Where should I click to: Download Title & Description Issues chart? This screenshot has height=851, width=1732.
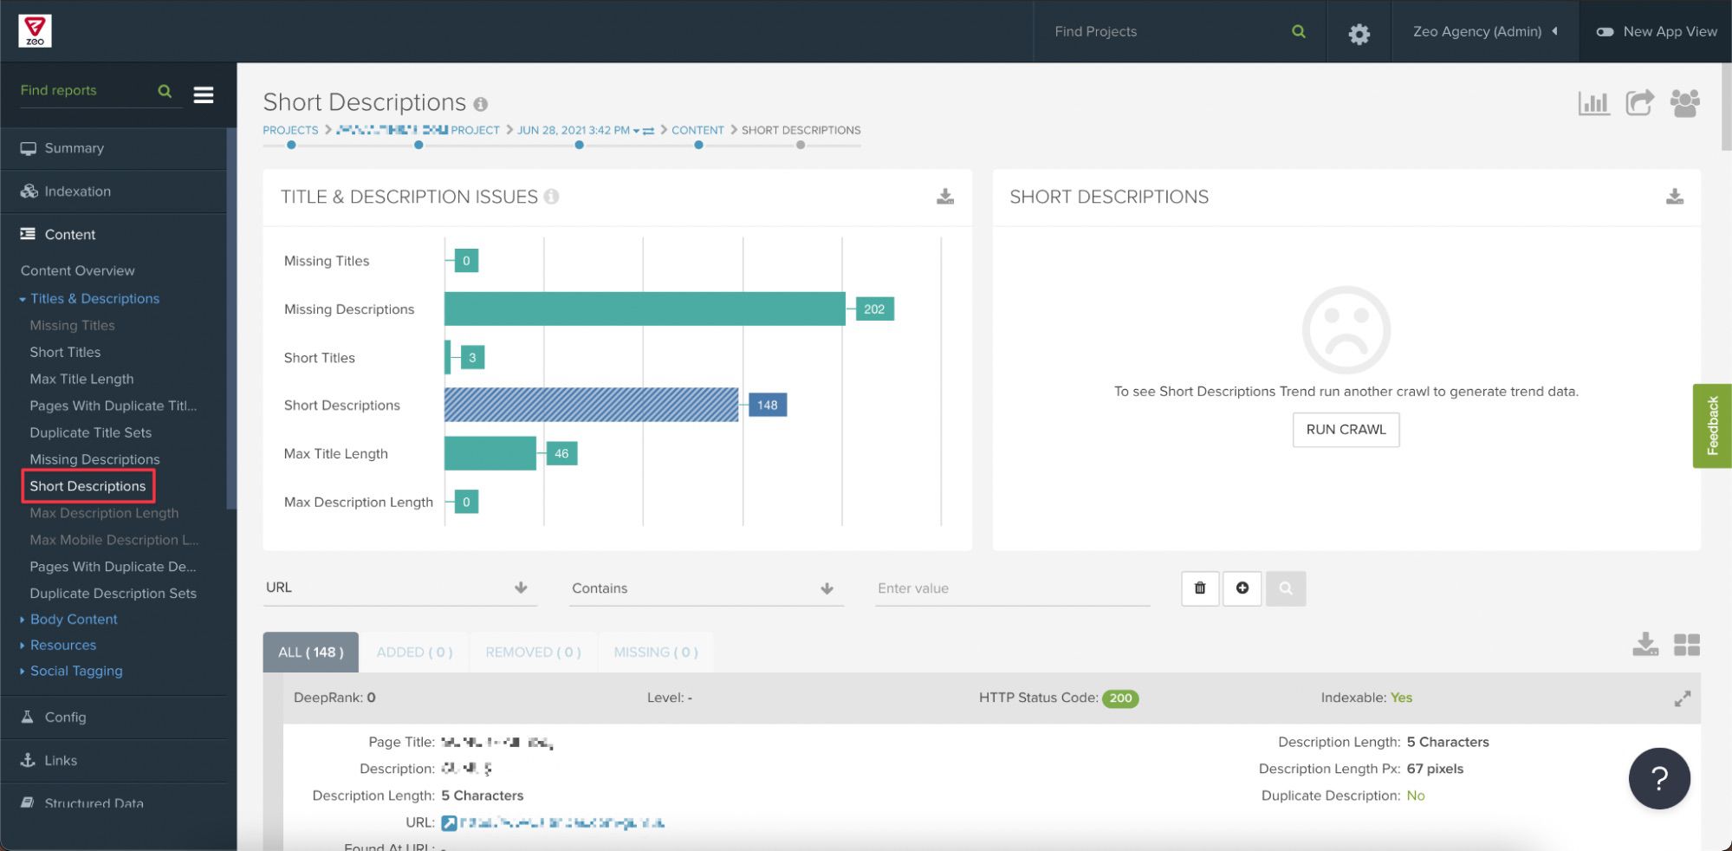[x=945, y=197]
